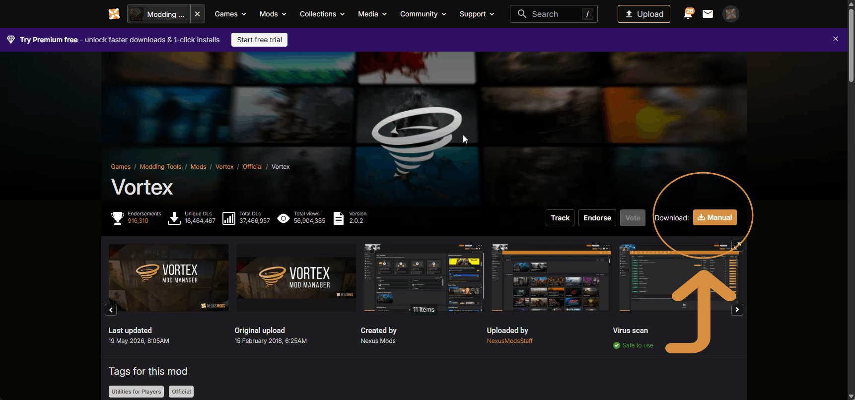
Task: Open the notifications bell icon
Action: click(x=688, y=14)
